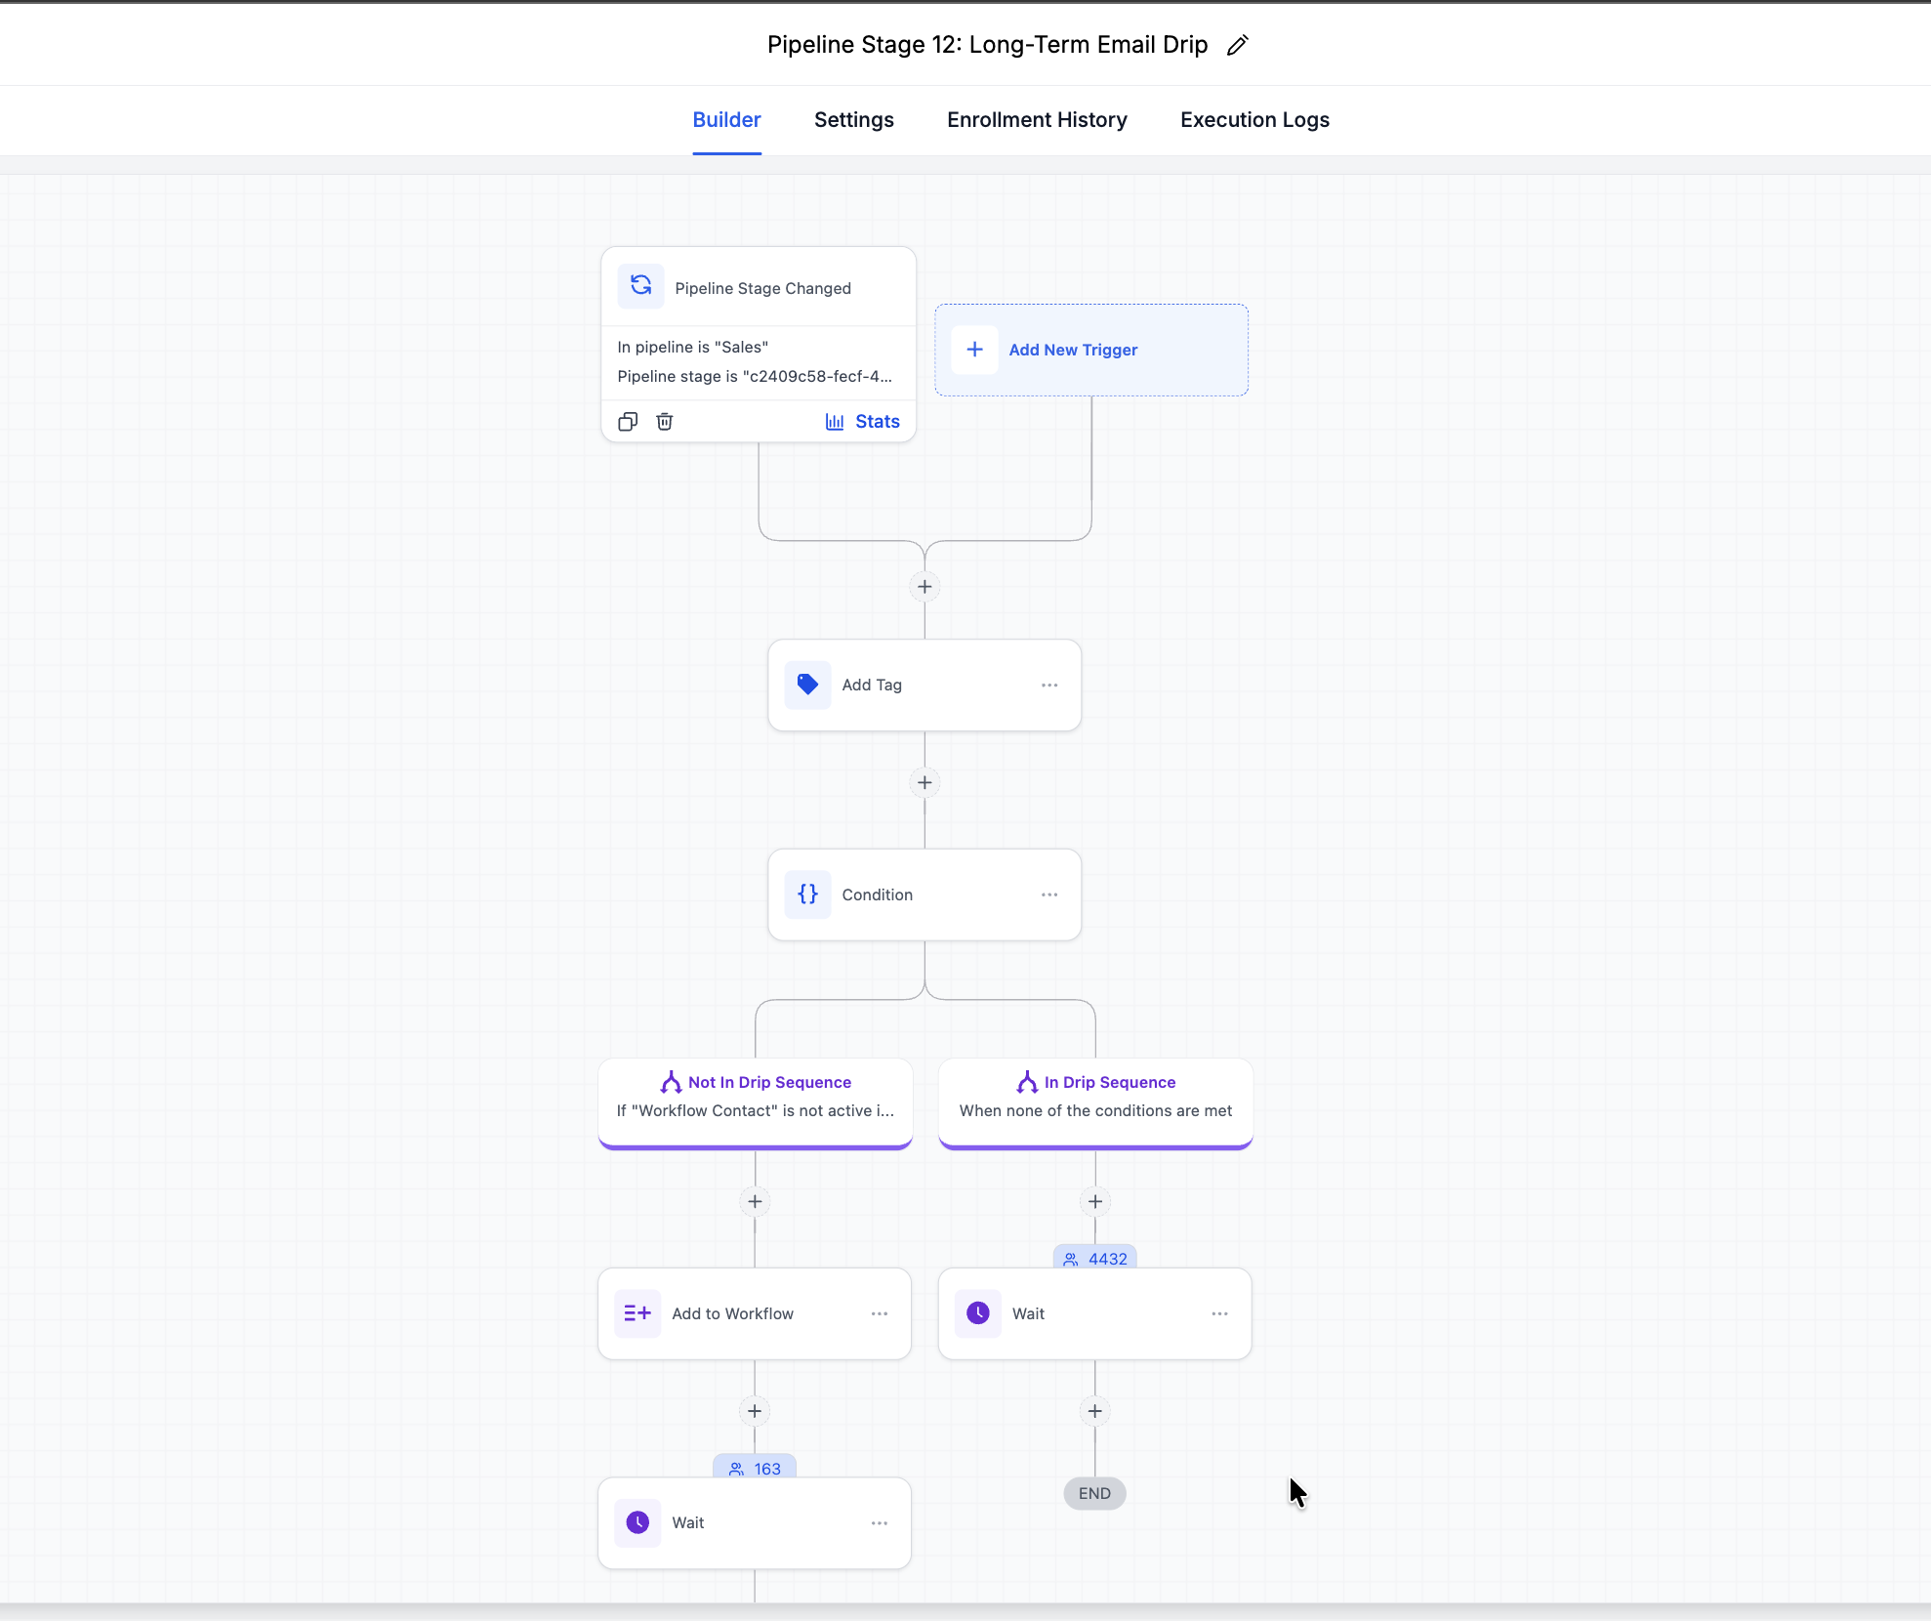Open the Builder tab
This screenshot has width=1931, height=1621.
pyautogui.click(x=726, y=119)
